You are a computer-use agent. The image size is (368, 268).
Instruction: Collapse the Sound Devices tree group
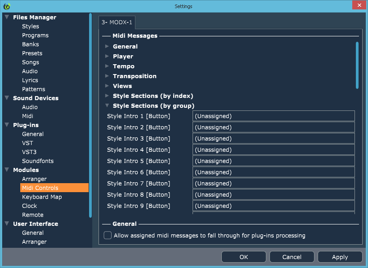pyautogui.click(x=7, y=98)
